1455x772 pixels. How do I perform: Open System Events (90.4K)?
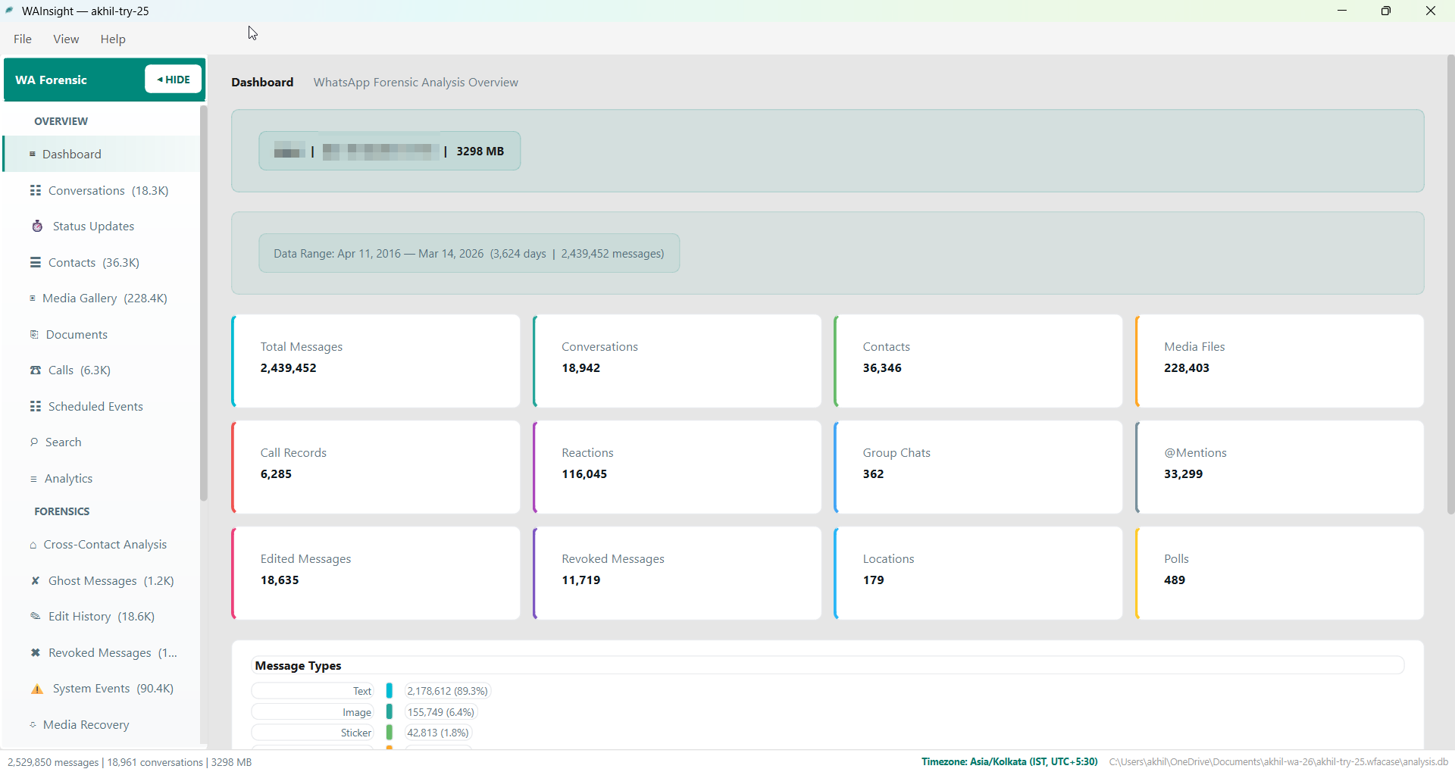[x=102, y=689]
